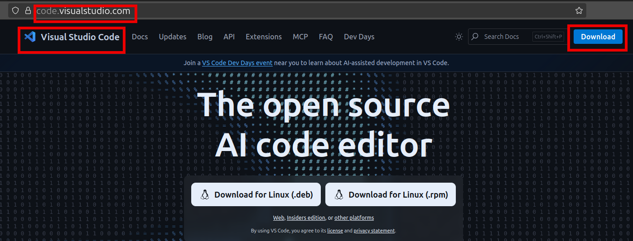
Task: Click the padlock site security icon
Action: (x=28, y=10)
